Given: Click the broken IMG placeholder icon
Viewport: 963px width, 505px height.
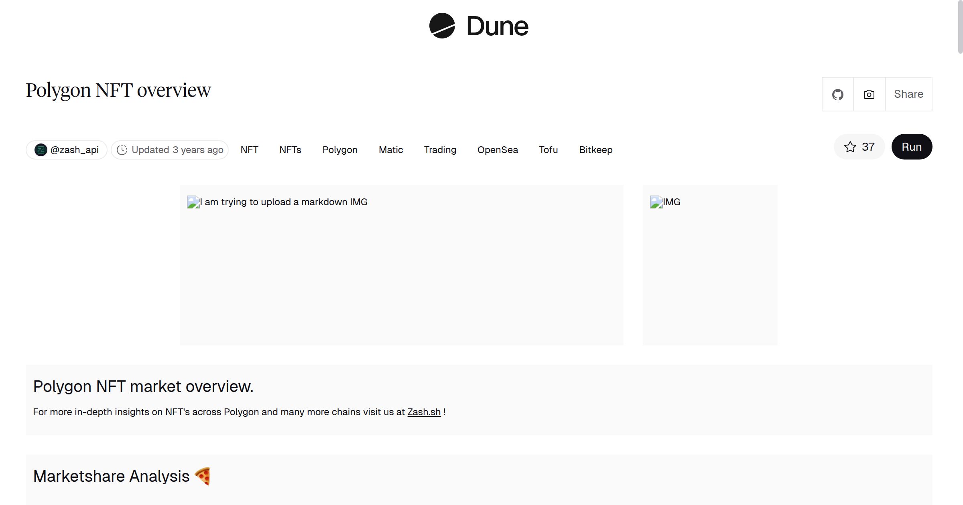Looking at the screenshot, I should 656,202.
